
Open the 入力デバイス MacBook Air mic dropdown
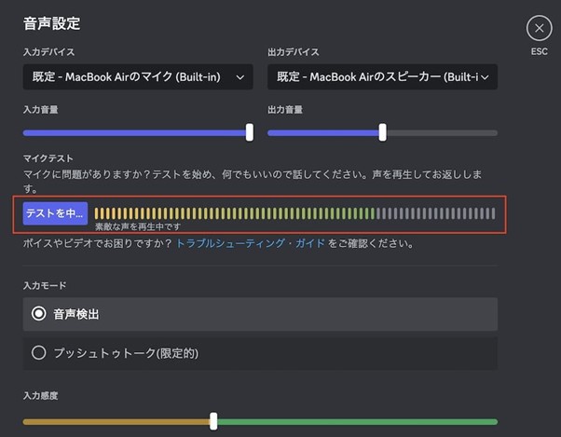[138, 77]
